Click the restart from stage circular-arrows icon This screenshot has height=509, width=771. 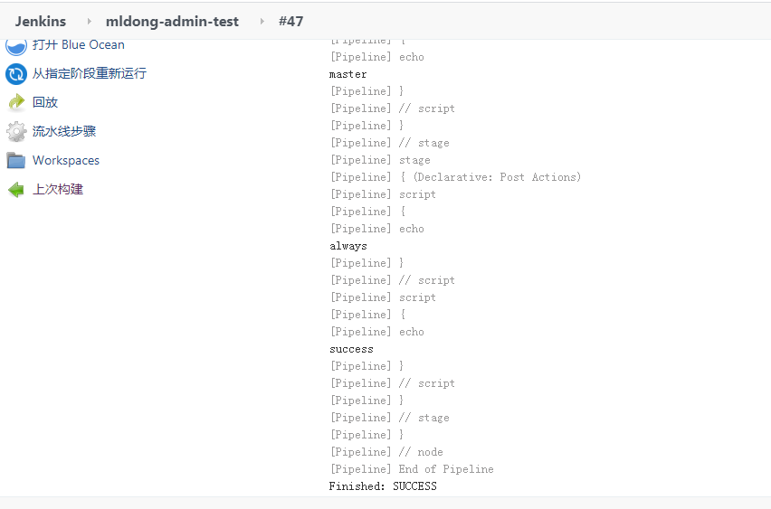click(x=16, y=74)
